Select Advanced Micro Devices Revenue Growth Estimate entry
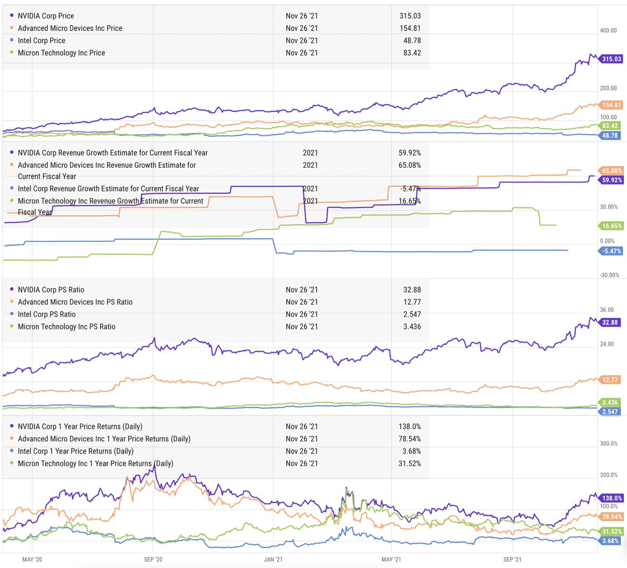The height and width of the screenshot is (568, 627). pos(107,170)
